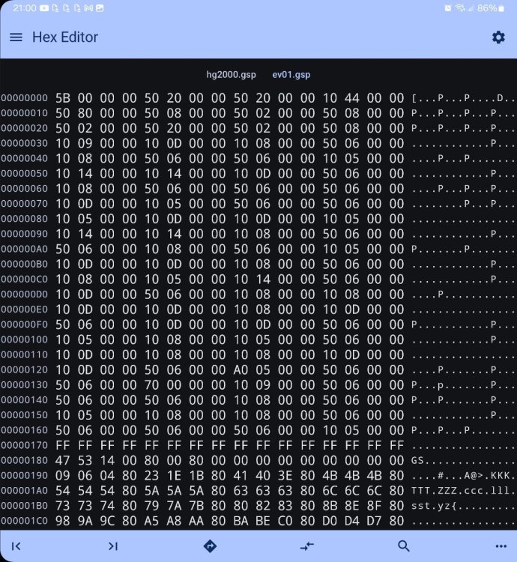The image size is (517, 562).
Task: Select ASCII text sst.yz{
Action: click(434, 505)
